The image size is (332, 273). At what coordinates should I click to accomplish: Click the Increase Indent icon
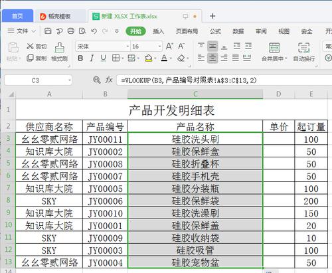click(x=248, y=46)
